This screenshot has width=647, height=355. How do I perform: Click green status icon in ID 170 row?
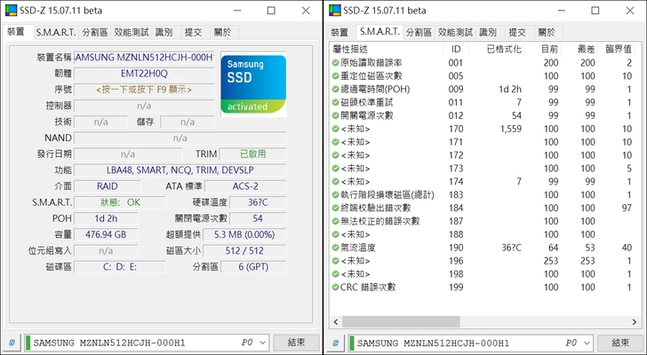335,129
